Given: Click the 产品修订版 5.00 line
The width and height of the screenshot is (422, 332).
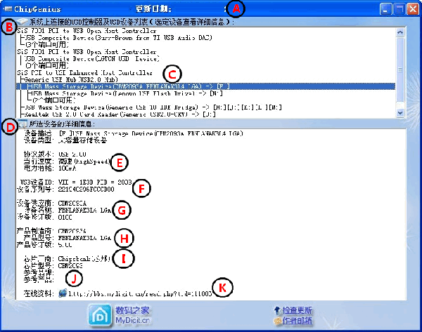Looking at the screenshot, I should point(44,245).
